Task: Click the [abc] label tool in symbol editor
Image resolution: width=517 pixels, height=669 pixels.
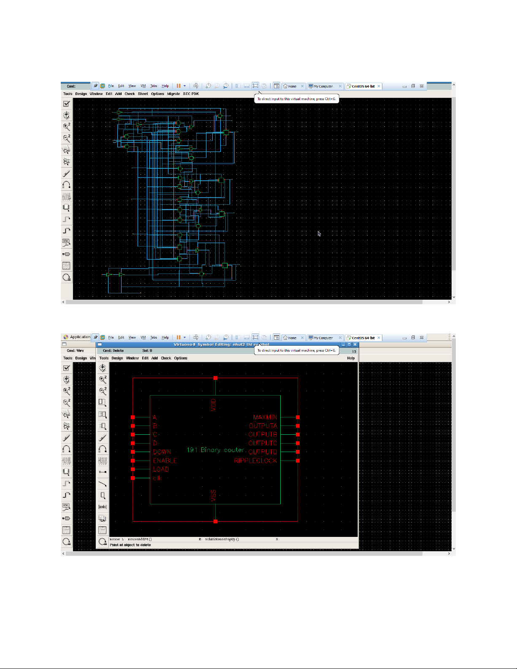Action: [x=103, y=506]
